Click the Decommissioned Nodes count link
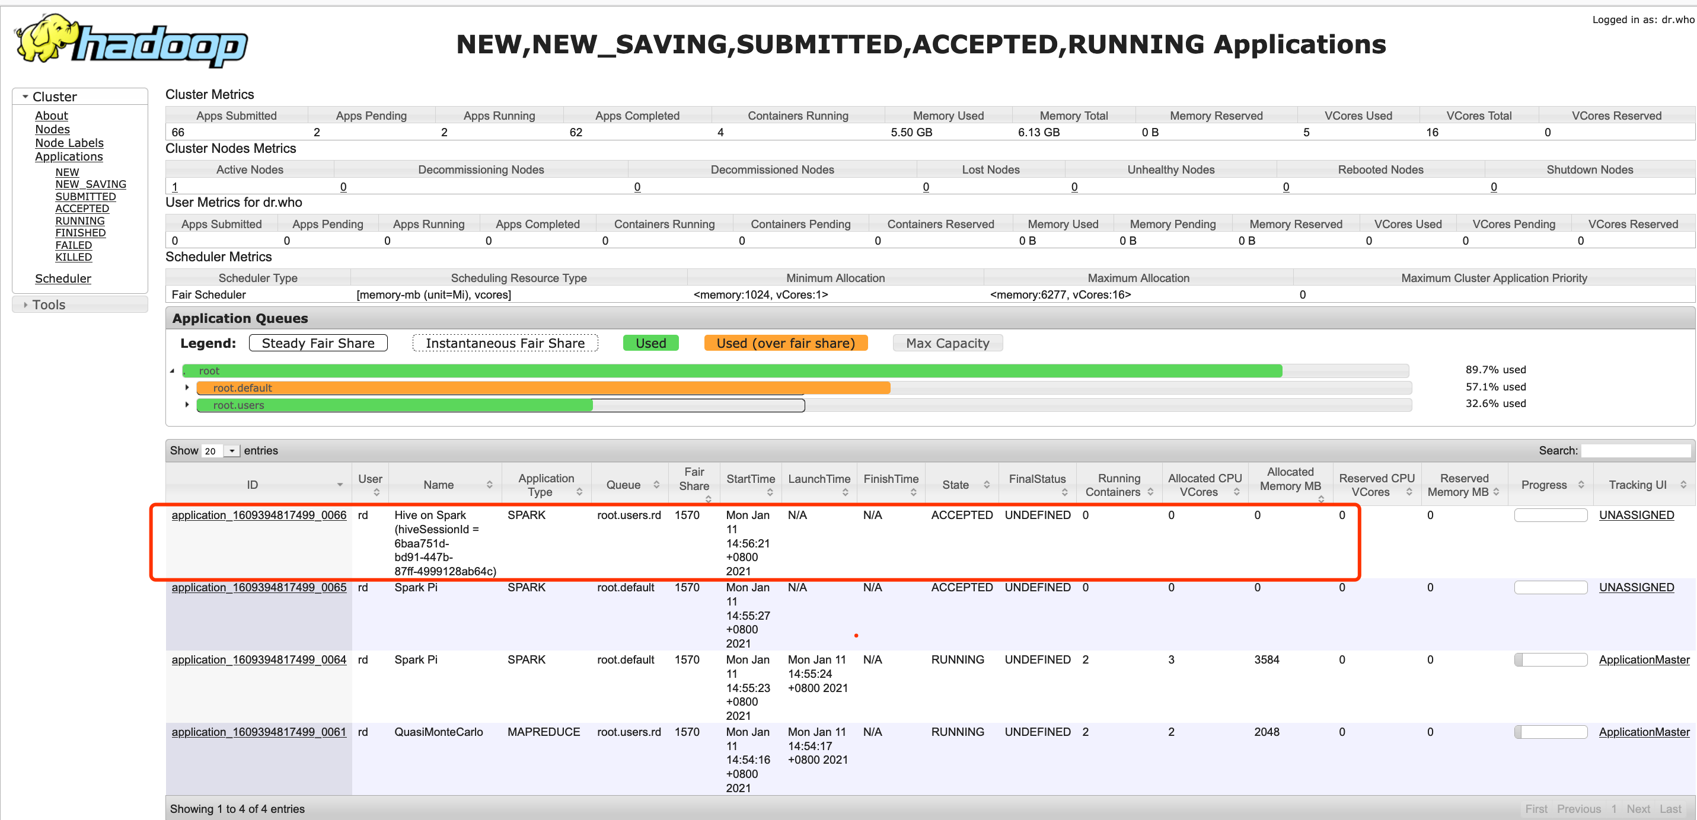Image resolution: width=1697 pixels, height=820 pixels. click(637, 187)
